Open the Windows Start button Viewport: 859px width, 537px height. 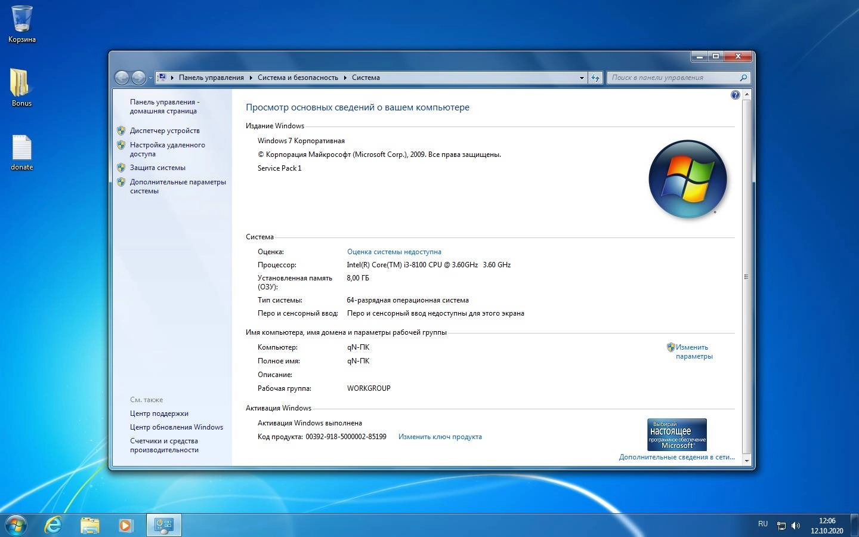pos(16,525)
